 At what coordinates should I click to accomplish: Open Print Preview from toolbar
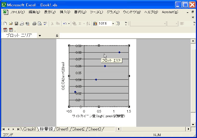(x=40, y=24)
